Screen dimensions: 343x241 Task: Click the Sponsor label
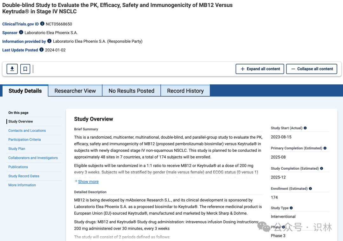click(x=10, y=33)
